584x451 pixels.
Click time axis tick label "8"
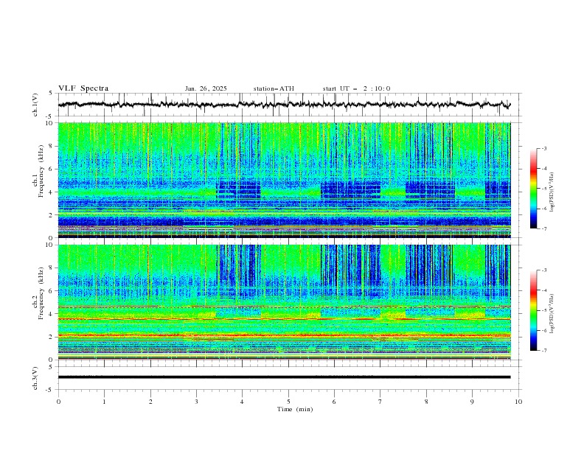[x=426, y=402]
